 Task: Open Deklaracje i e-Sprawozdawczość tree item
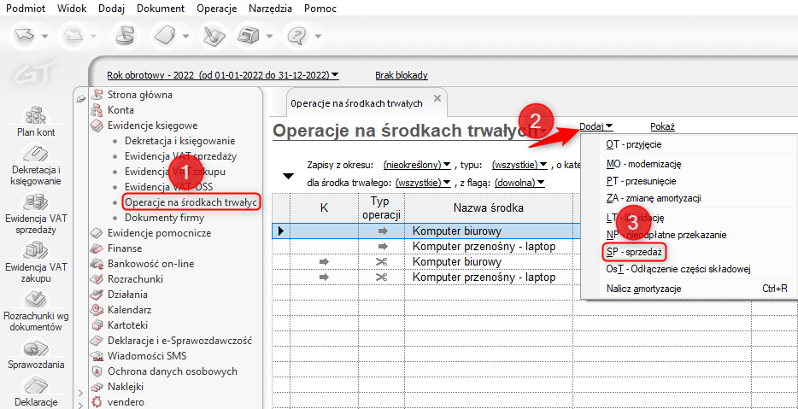point(179,341)
